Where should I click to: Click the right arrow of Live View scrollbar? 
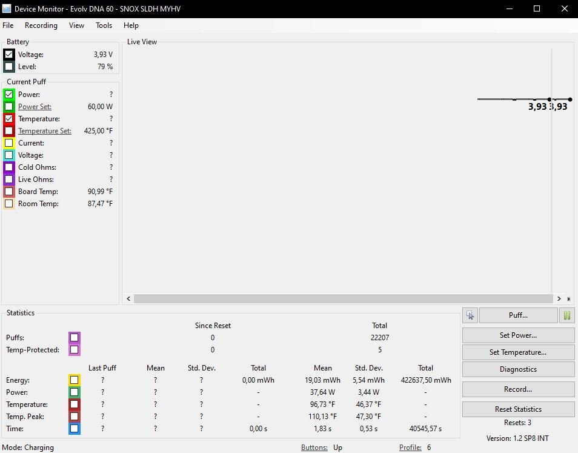point(559,299)
